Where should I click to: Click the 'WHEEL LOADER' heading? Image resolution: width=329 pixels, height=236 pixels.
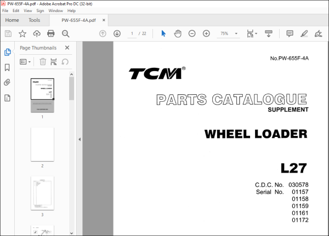point(256,134)
